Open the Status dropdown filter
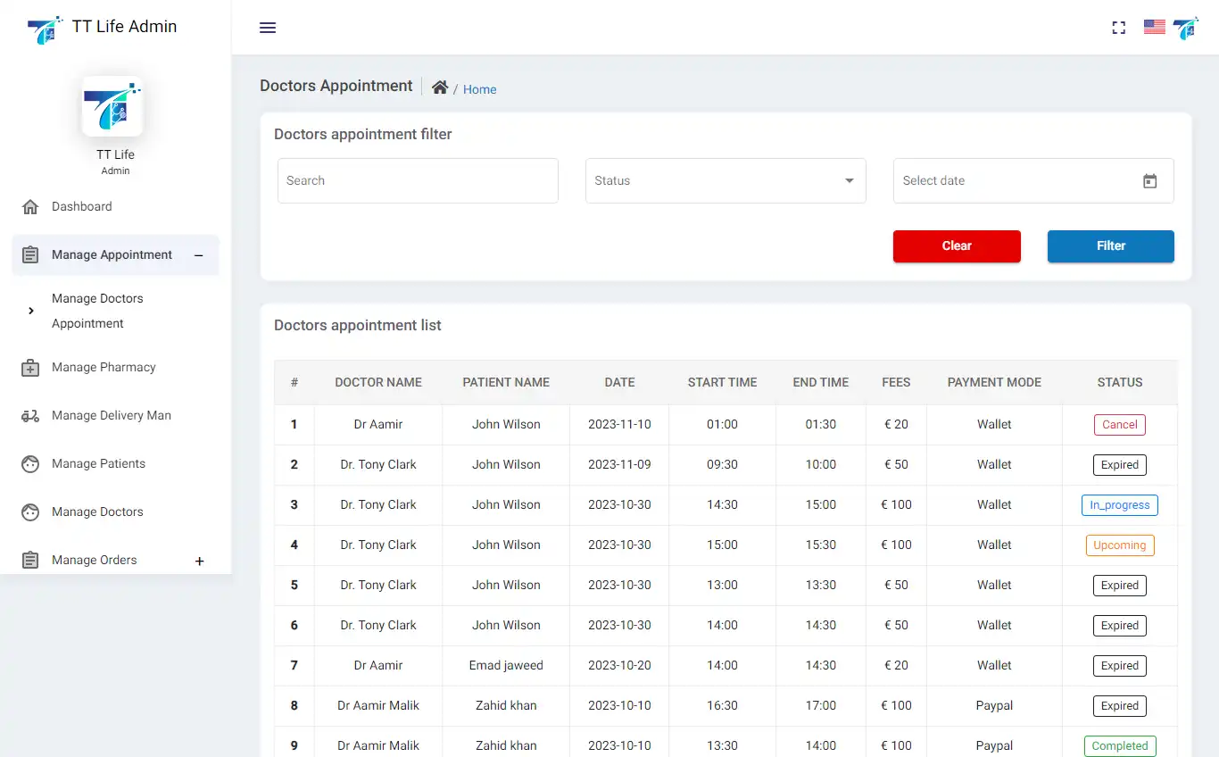The height and width of the screenshot is (757, 1219). point(725,181)
